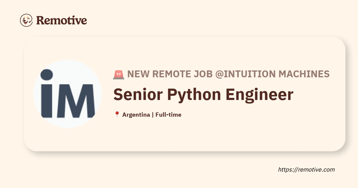Select the Argentina location text
Screen dimensions: 358x188
tap(136, 115)
